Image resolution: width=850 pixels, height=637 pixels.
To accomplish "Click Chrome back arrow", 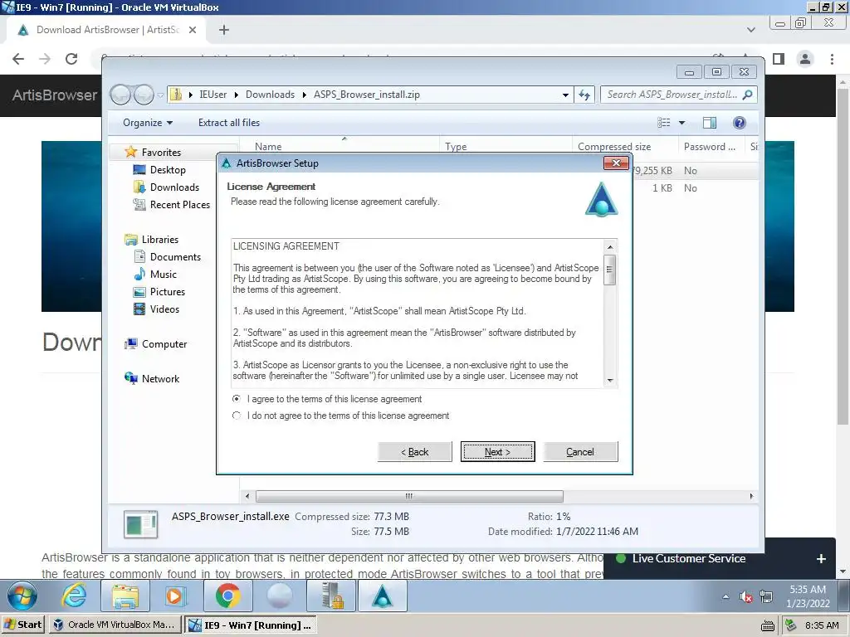I will (18, 59).
